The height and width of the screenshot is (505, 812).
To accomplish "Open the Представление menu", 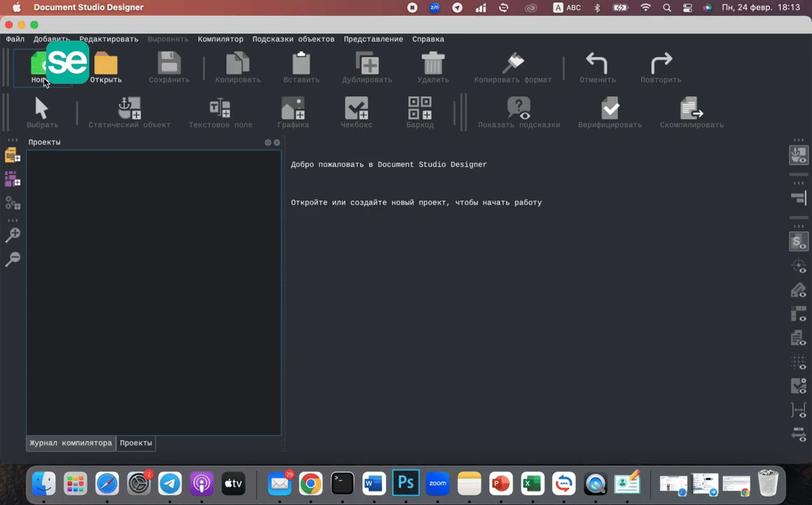I will click(x=373, y=39).
